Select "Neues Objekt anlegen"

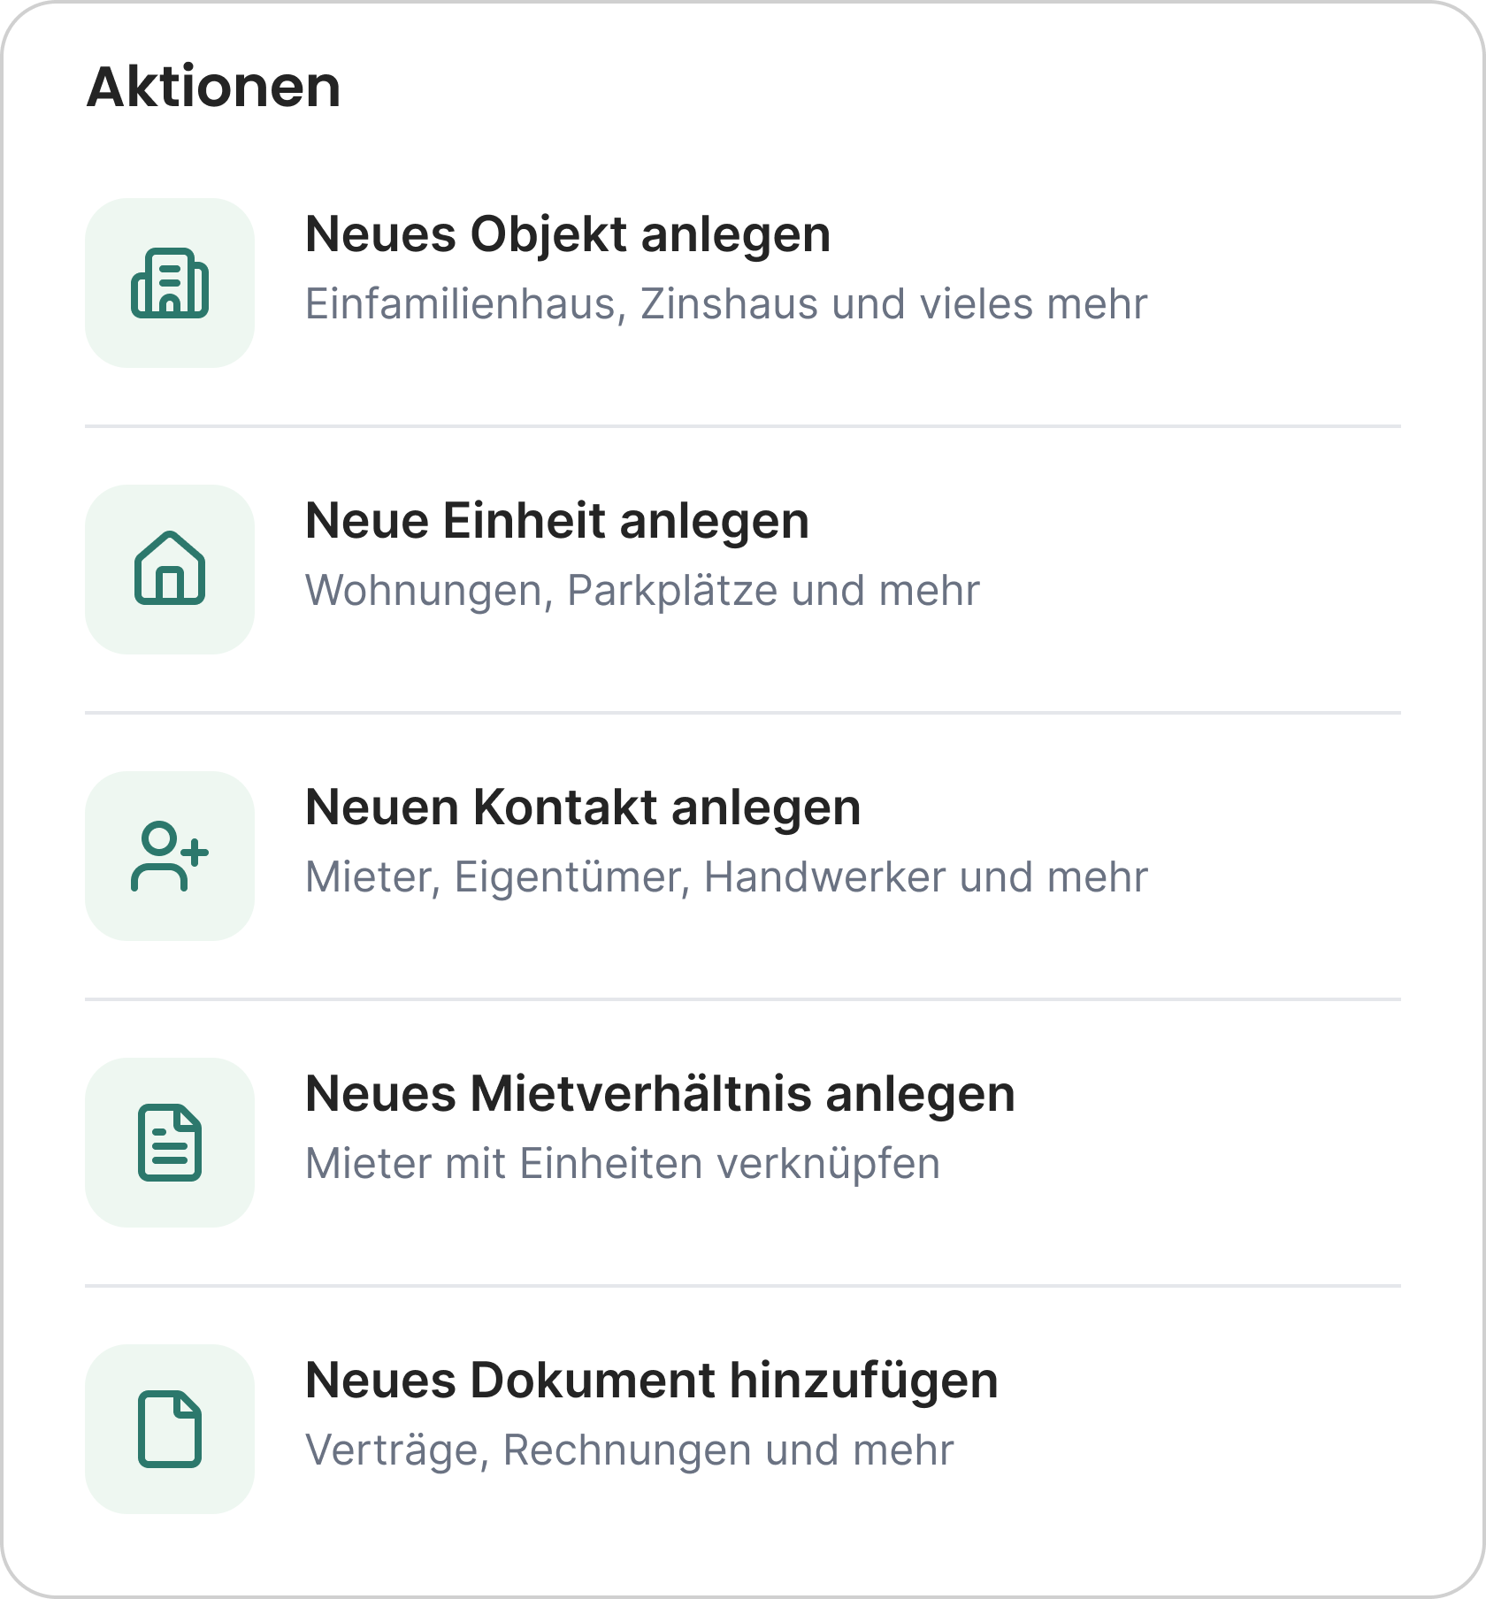pos(568,234)
